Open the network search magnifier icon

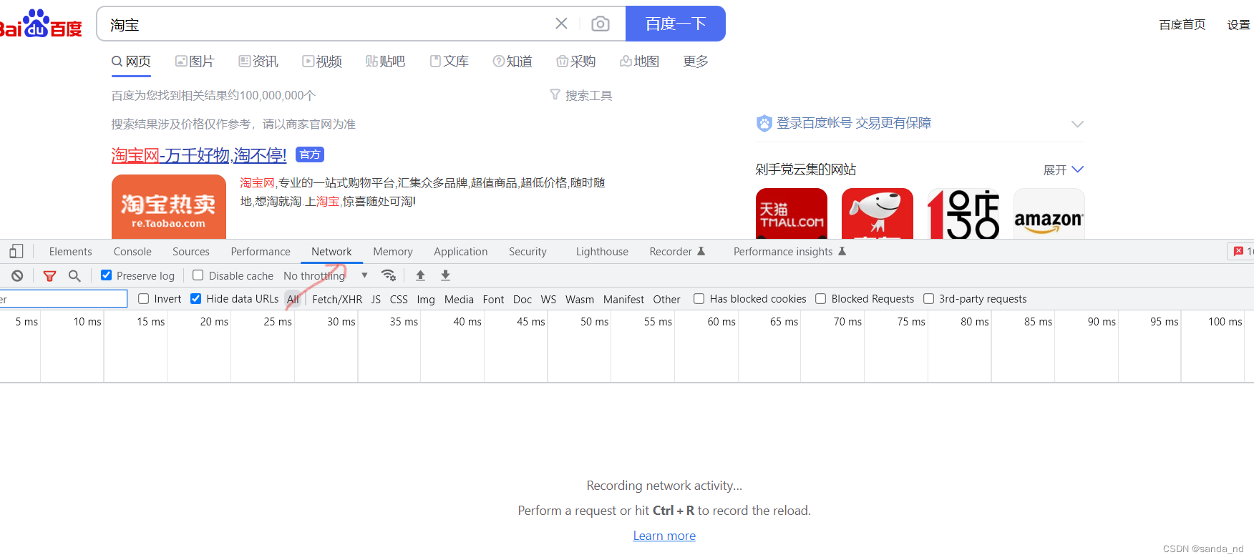tap(74, 275)
